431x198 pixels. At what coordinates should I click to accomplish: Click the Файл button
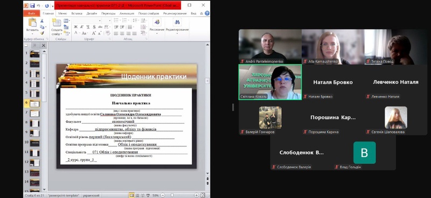tap(31, 13)
